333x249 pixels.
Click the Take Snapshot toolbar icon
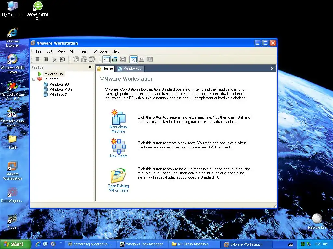tap(76, 59)
